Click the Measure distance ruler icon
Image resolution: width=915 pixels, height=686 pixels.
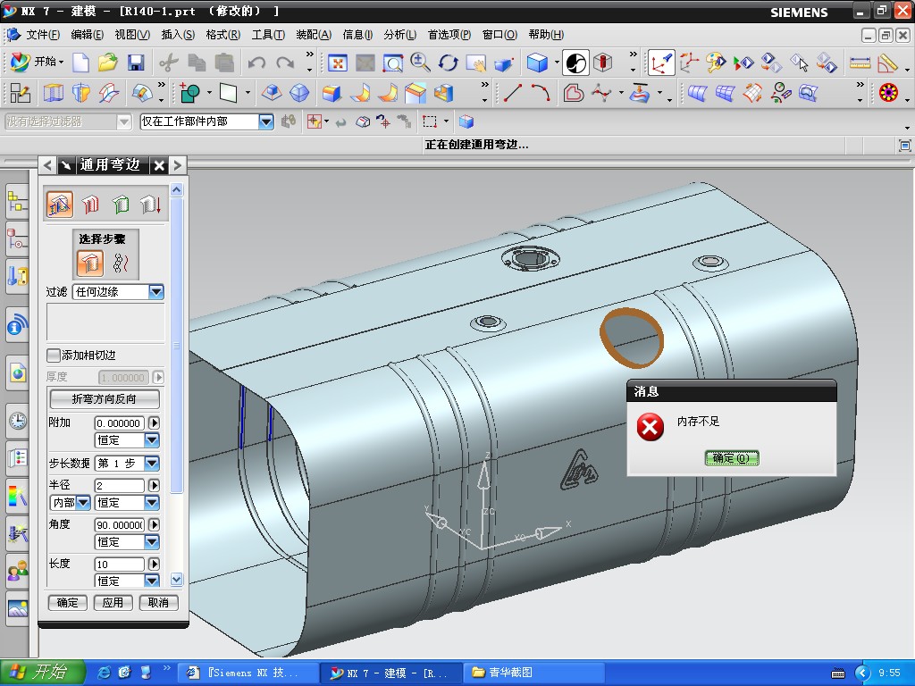pyautogui.click(x=860, y=63)
